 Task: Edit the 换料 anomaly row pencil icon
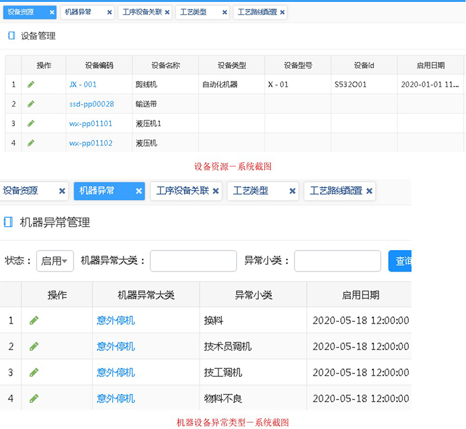[x=34, y=321]
